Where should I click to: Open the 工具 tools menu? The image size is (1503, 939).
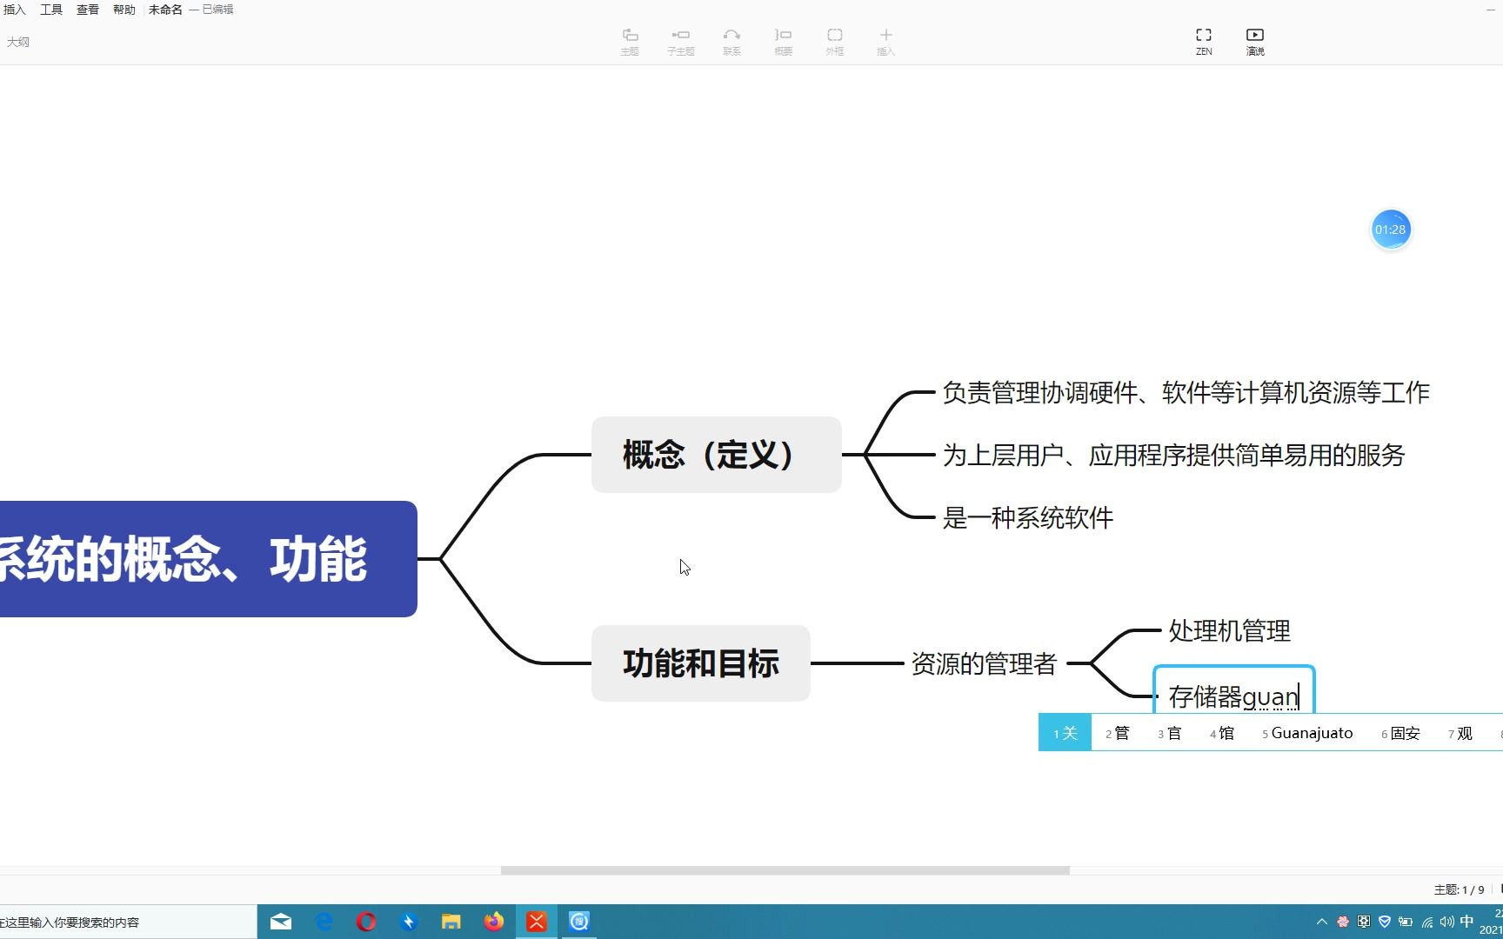(50, 10)
